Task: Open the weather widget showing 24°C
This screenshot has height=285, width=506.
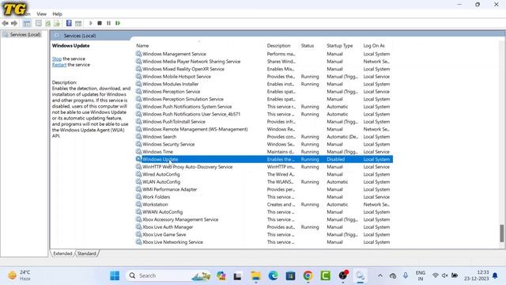Action: point(19,275)
